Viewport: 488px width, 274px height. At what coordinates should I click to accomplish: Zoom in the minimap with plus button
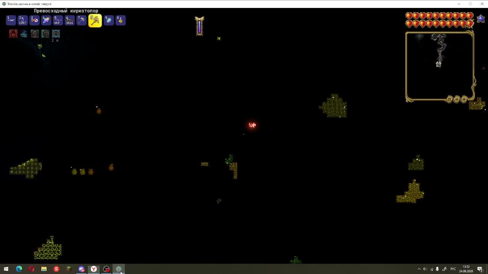tap(464, 100)
